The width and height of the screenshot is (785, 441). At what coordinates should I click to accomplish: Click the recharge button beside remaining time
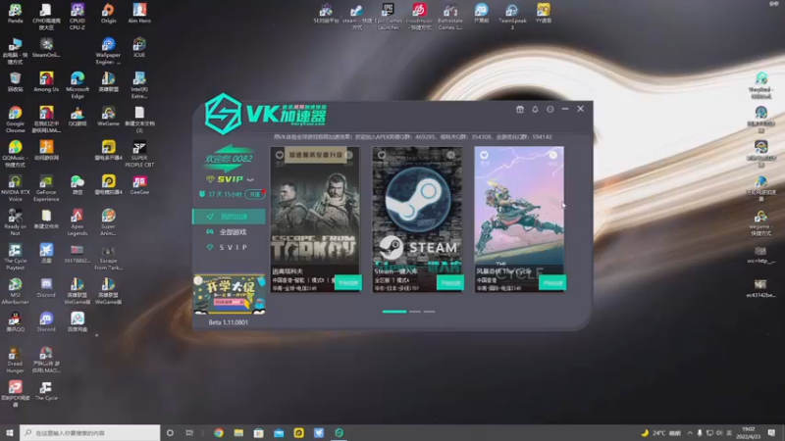[x=255, y=194]
